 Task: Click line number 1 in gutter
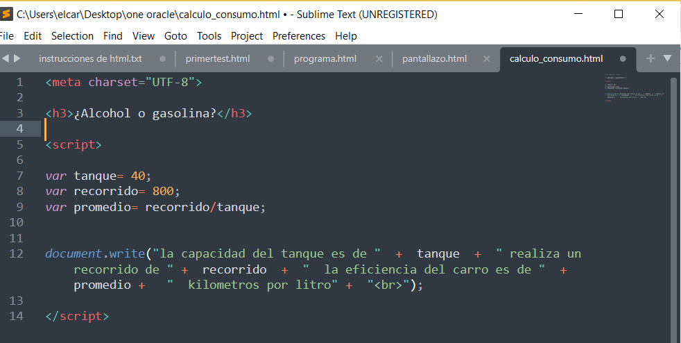19,82
